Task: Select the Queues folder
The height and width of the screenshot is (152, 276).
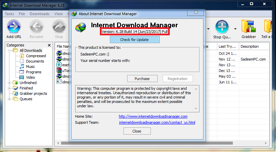Action: click(26, 99)
